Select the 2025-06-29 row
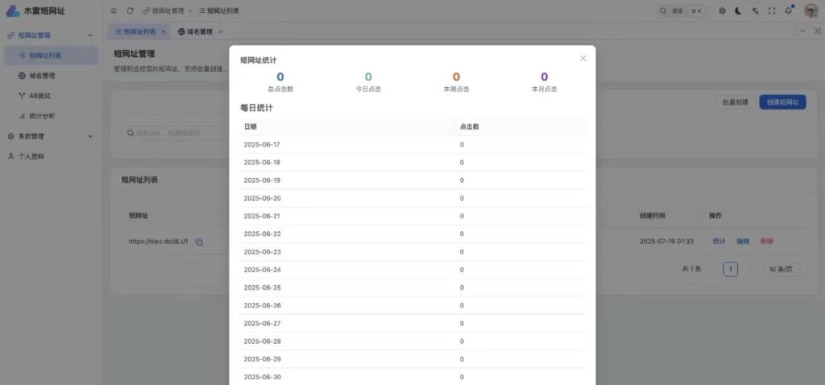 coord(412,359)
